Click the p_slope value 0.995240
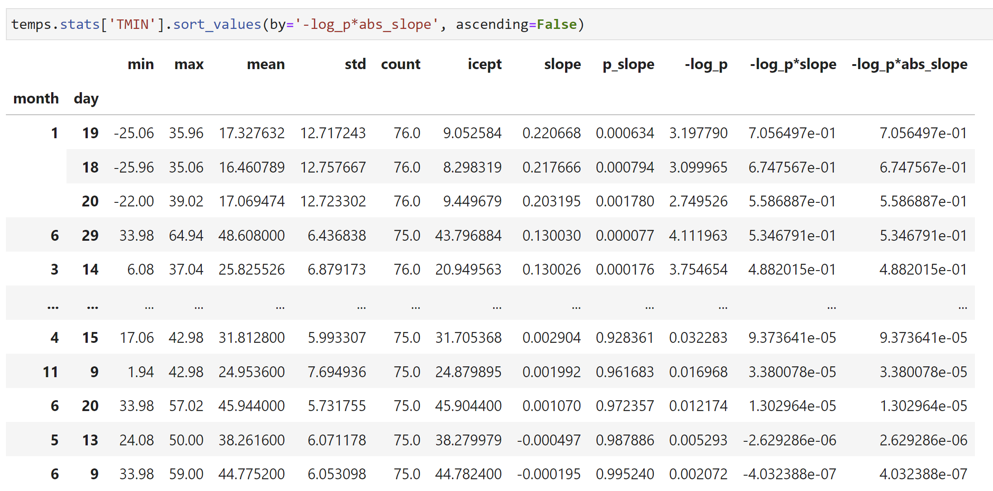The height and width of the screenshot is (491, 993). point(624,474)
